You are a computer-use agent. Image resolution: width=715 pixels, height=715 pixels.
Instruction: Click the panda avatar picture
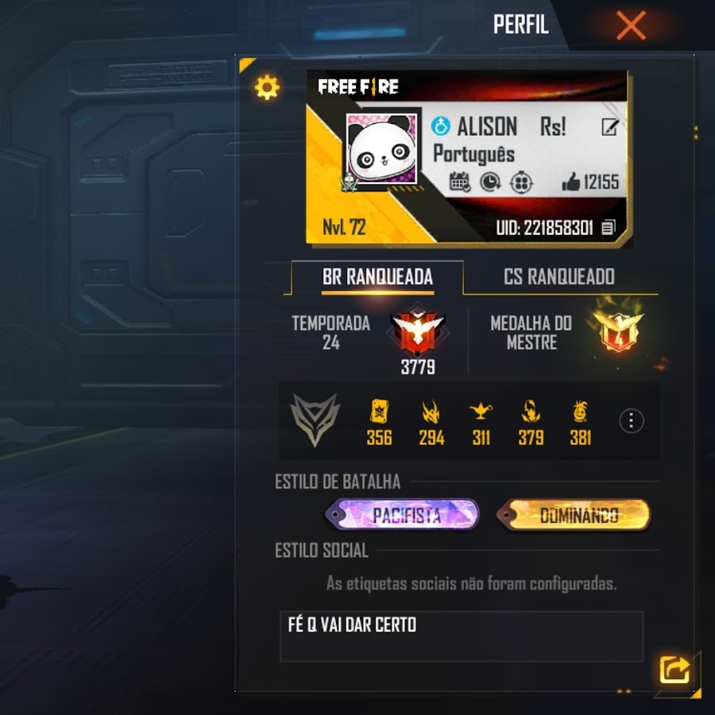click(x=381, y=149)
